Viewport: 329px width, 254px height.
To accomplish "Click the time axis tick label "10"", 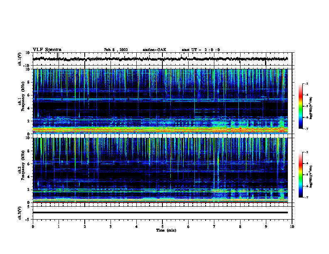I will [292, 227].
